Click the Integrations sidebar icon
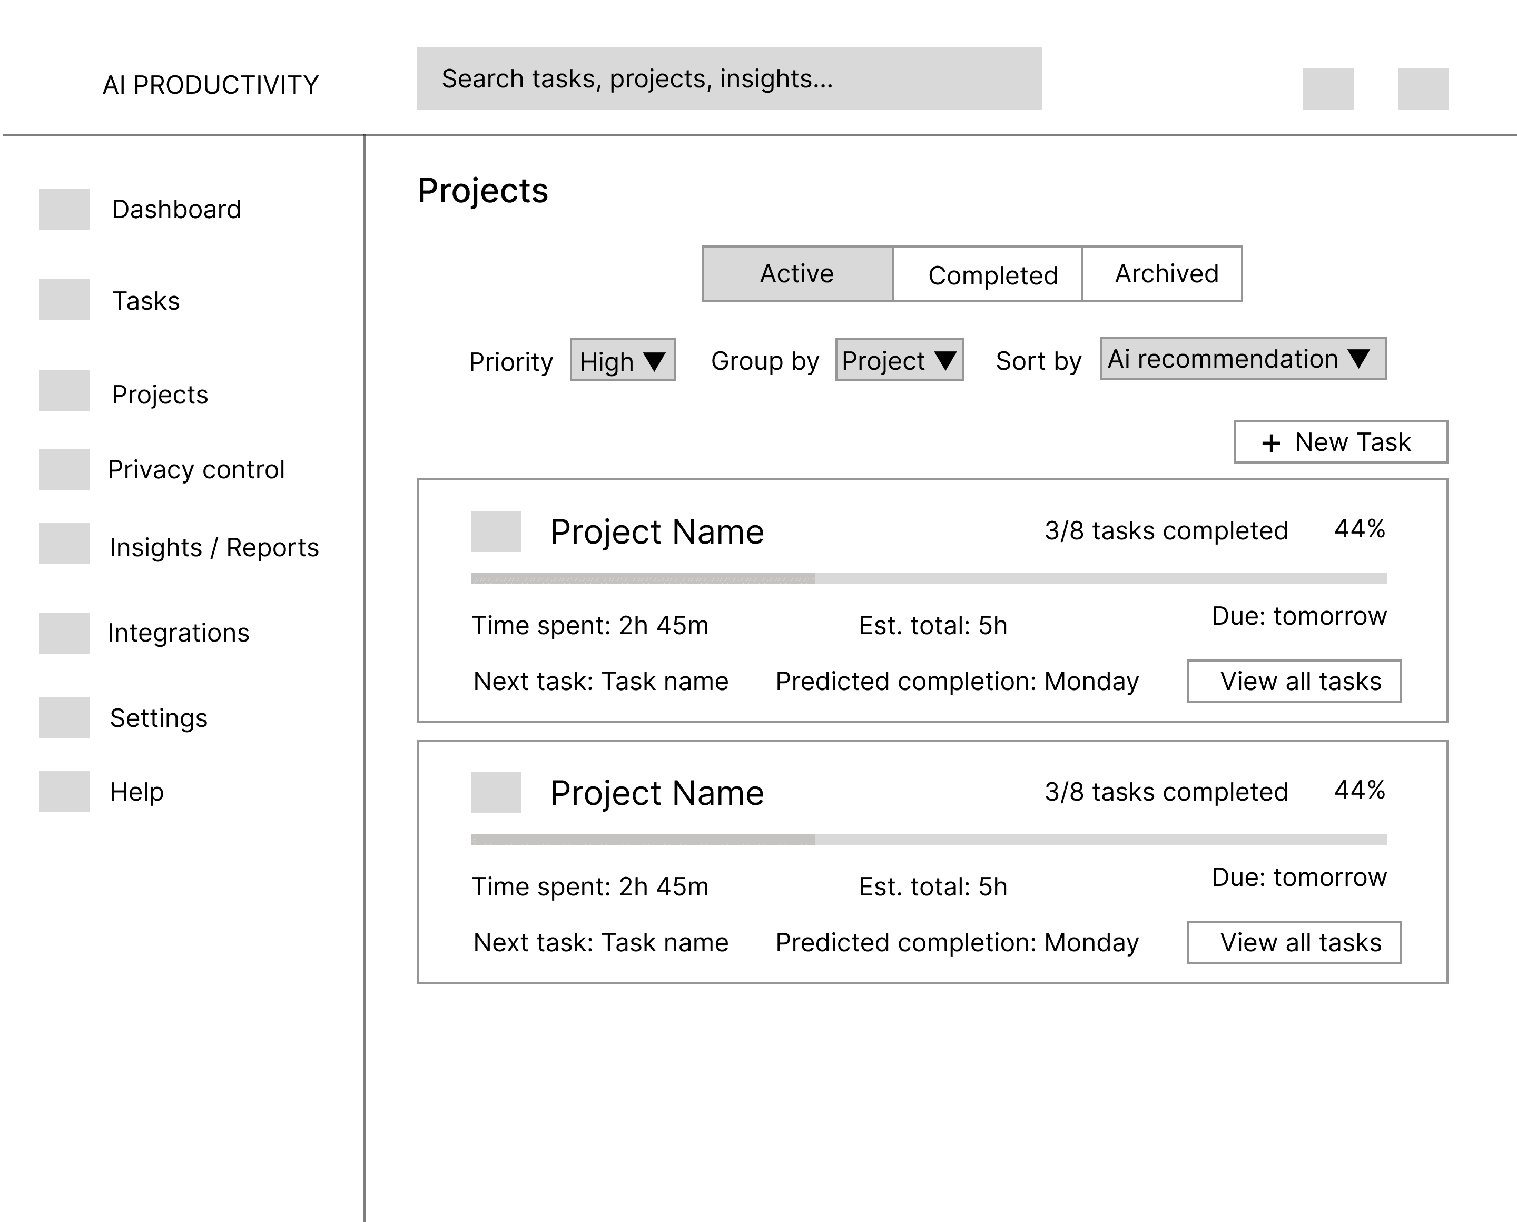Image resolution: width=1517 pixels, height=1222 pixels. (64, 634)
